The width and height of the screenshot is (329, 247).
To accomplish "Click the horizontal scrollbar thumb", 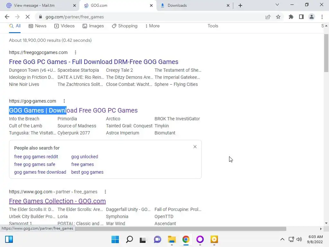I will (x=181, y=229).
